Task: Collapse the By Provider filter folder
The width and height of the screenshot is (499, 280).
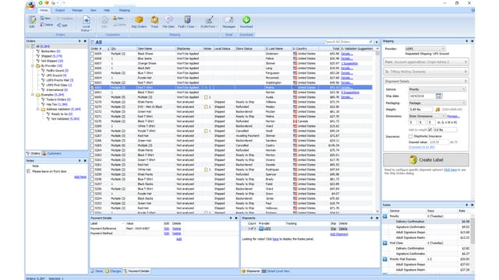Action: [33, 65]
